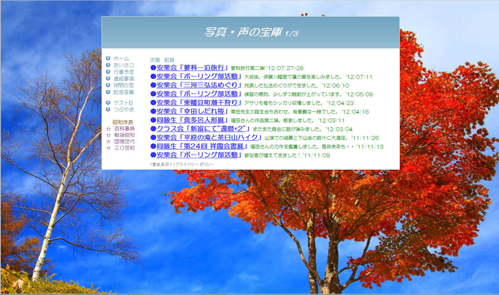Open the 連絡事項 menu item
Image resolution: width=499 pixels, height=295 pixels.
124,79
